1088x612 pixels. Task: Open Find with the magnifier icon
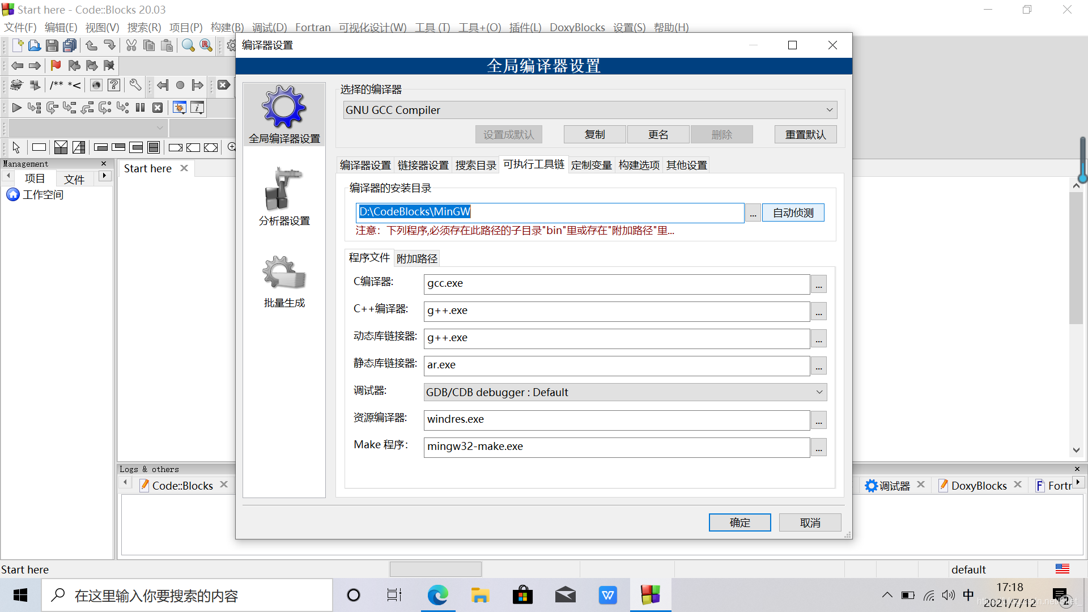point(188,45)
